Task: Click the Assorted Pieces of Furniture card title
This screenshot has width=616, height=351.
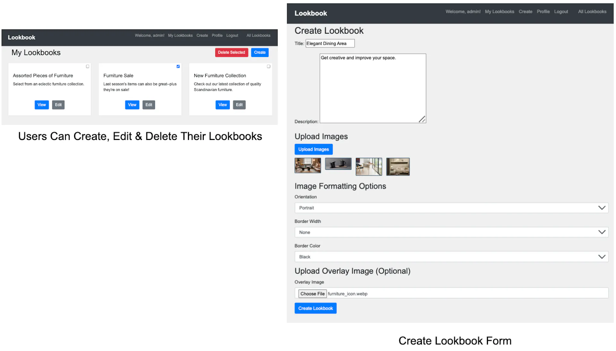Action: coord(43,76)
